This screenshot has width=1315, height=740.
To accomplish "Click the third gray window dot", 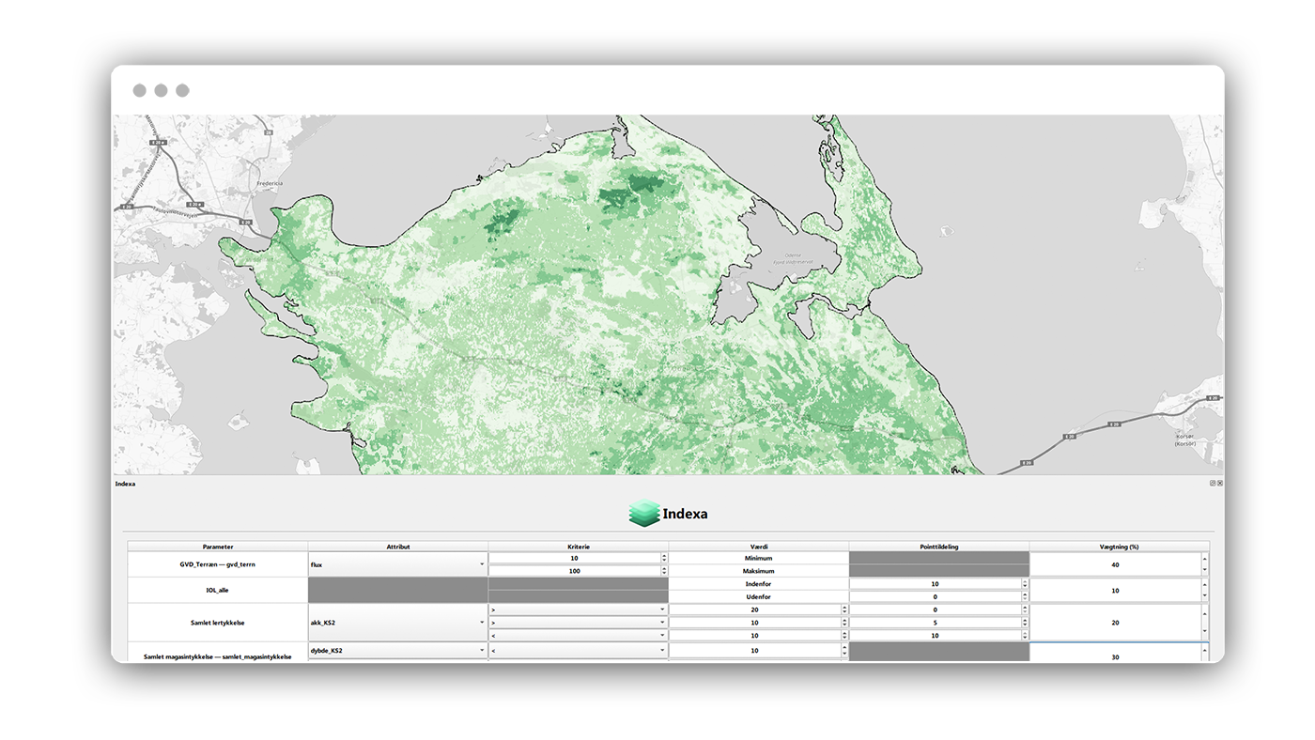I will (x=182, y=90).
